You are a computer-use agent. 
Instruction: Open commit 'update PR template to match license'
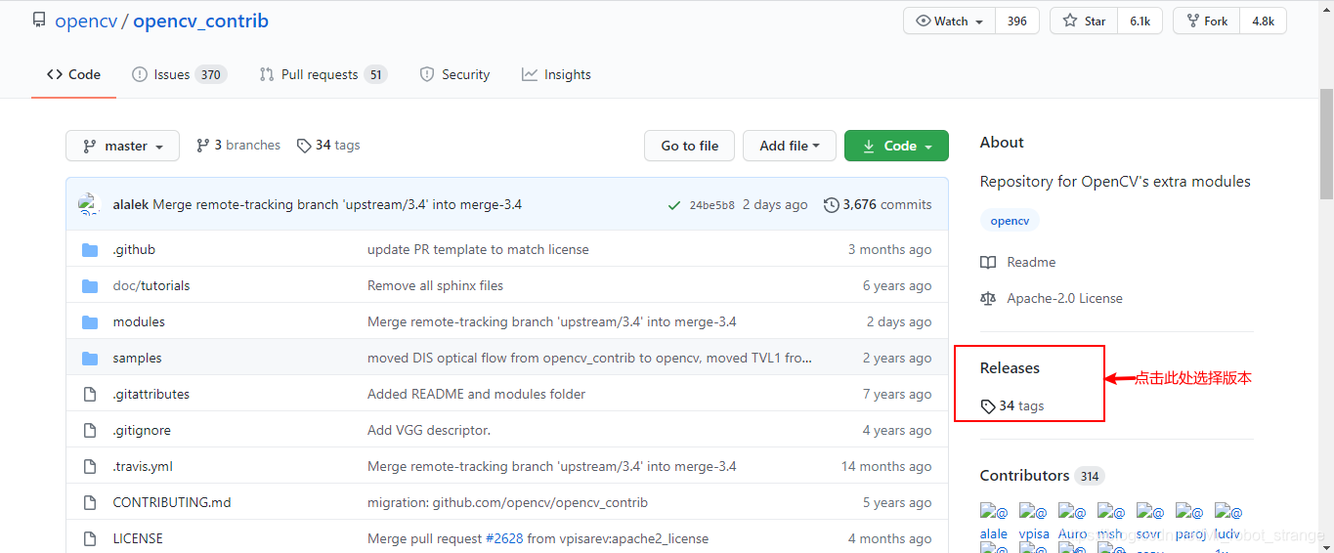(478, 249)
